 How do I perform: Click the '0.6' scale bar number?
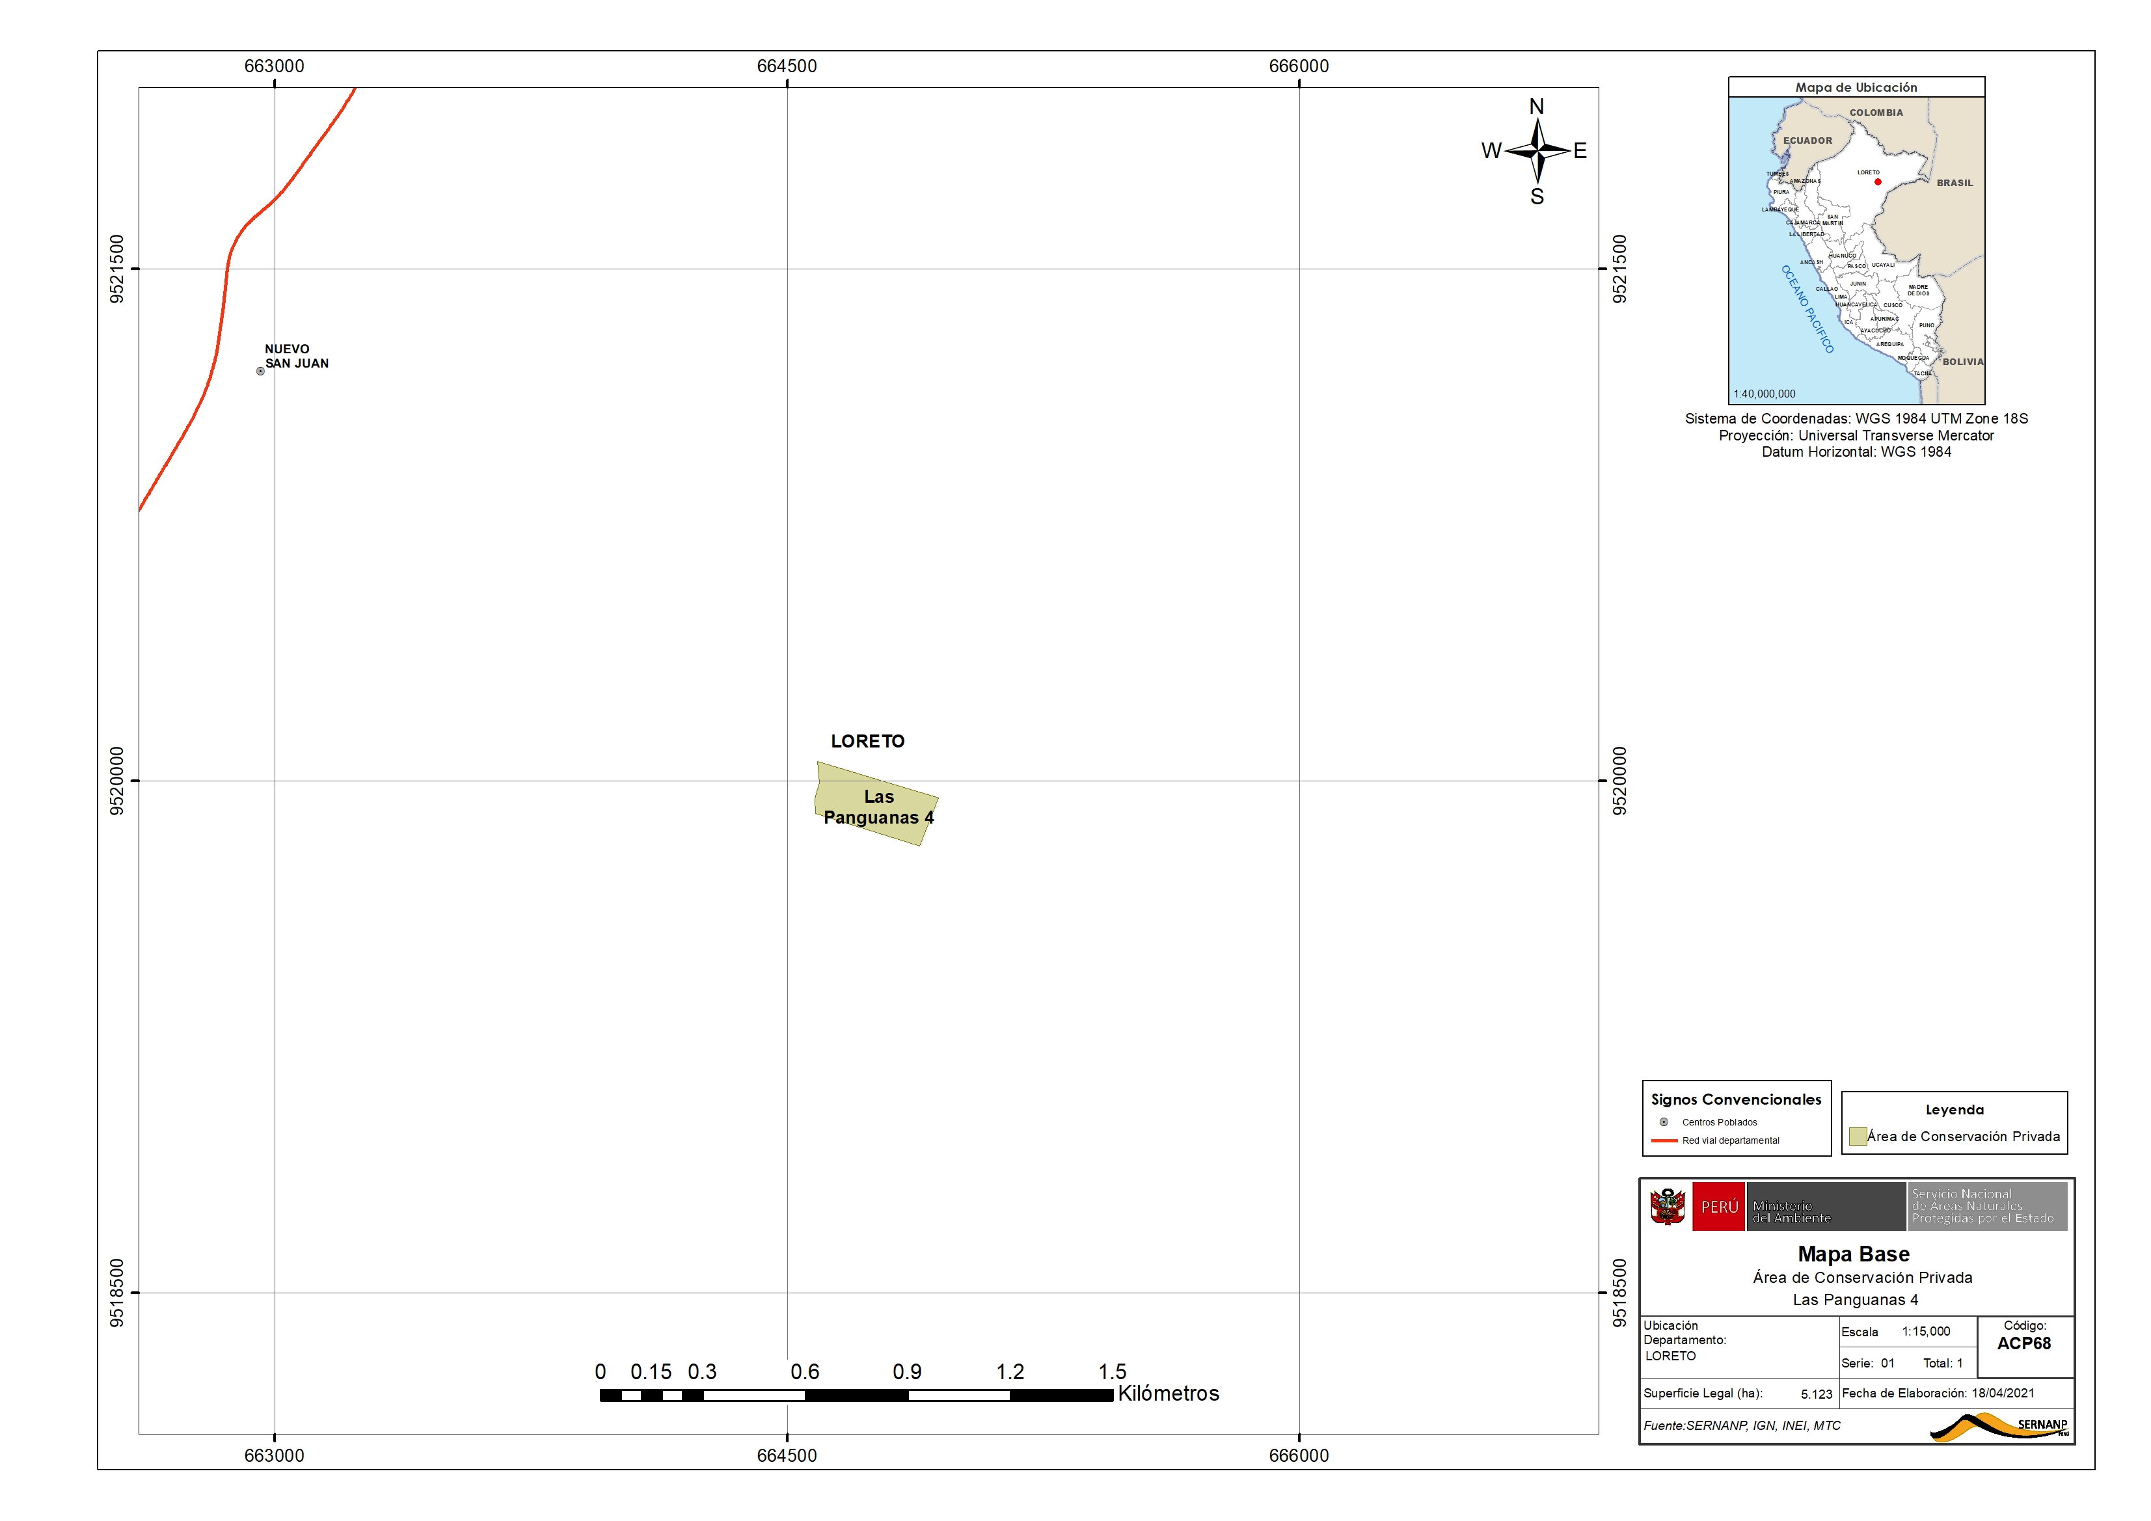805,1372
